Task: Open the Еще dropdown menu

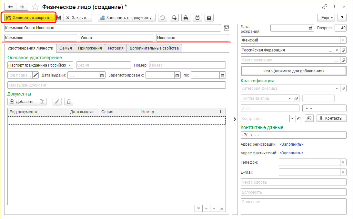Action: coord(326,18)
